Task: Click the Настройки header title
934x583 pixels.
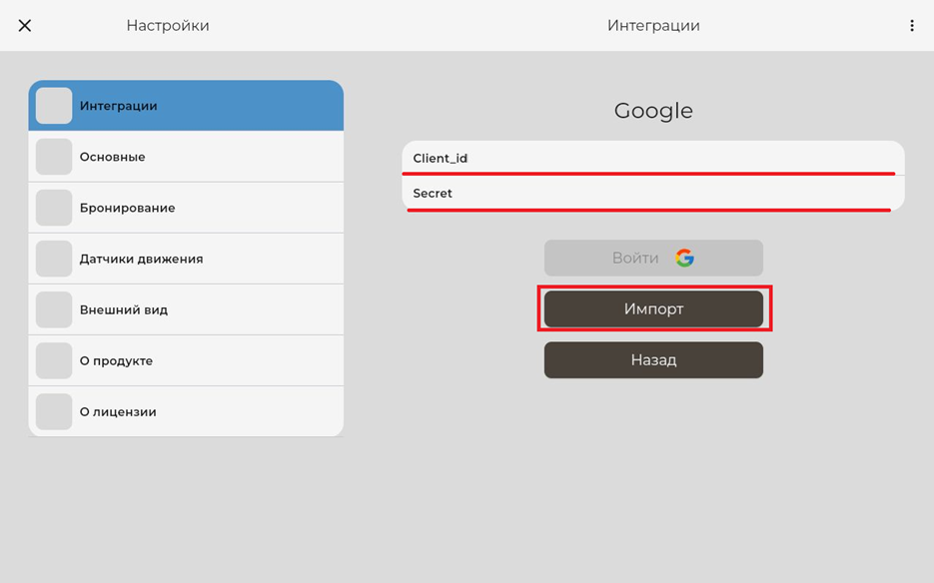Action: coord(168,26)
